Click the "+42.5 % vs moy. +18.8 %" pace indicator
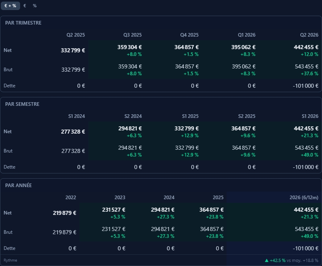 291,260
